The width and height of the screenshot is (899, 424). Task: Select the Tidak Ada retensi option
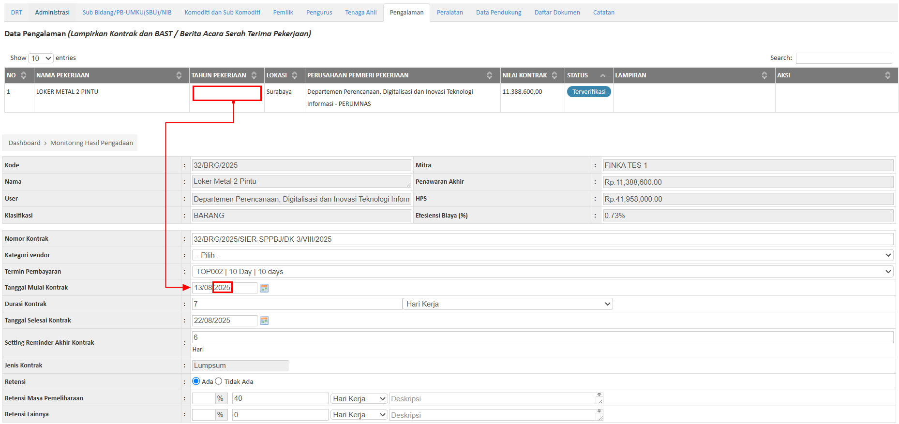[x=219, y=381]
